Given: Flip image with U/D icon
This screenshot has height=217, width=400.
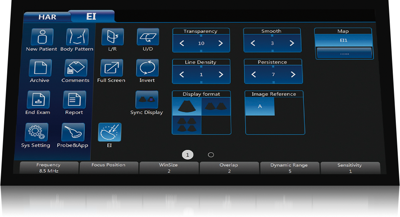Looking at the screenshot, I should point(148,37).
